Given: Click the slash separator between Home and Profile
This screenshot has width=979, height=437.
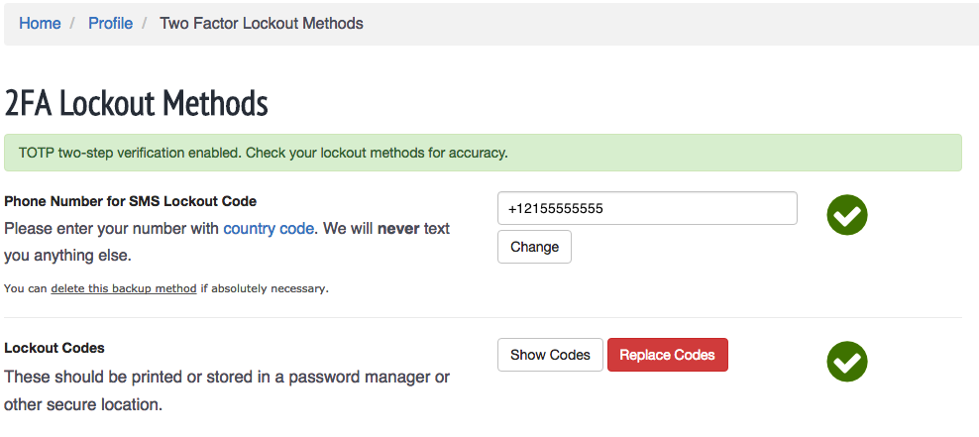Looking at the screenshot, I should tap(74, 23).
